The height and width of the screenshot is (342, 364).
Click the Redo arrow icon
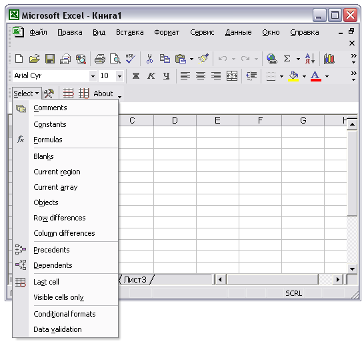(x=245, y=59)
